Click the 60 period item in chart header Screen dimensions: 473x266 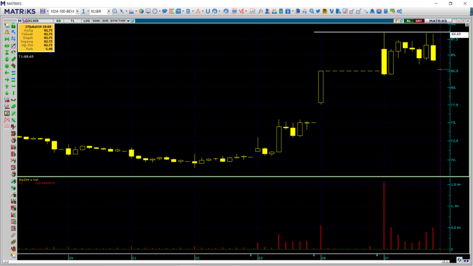58,21
